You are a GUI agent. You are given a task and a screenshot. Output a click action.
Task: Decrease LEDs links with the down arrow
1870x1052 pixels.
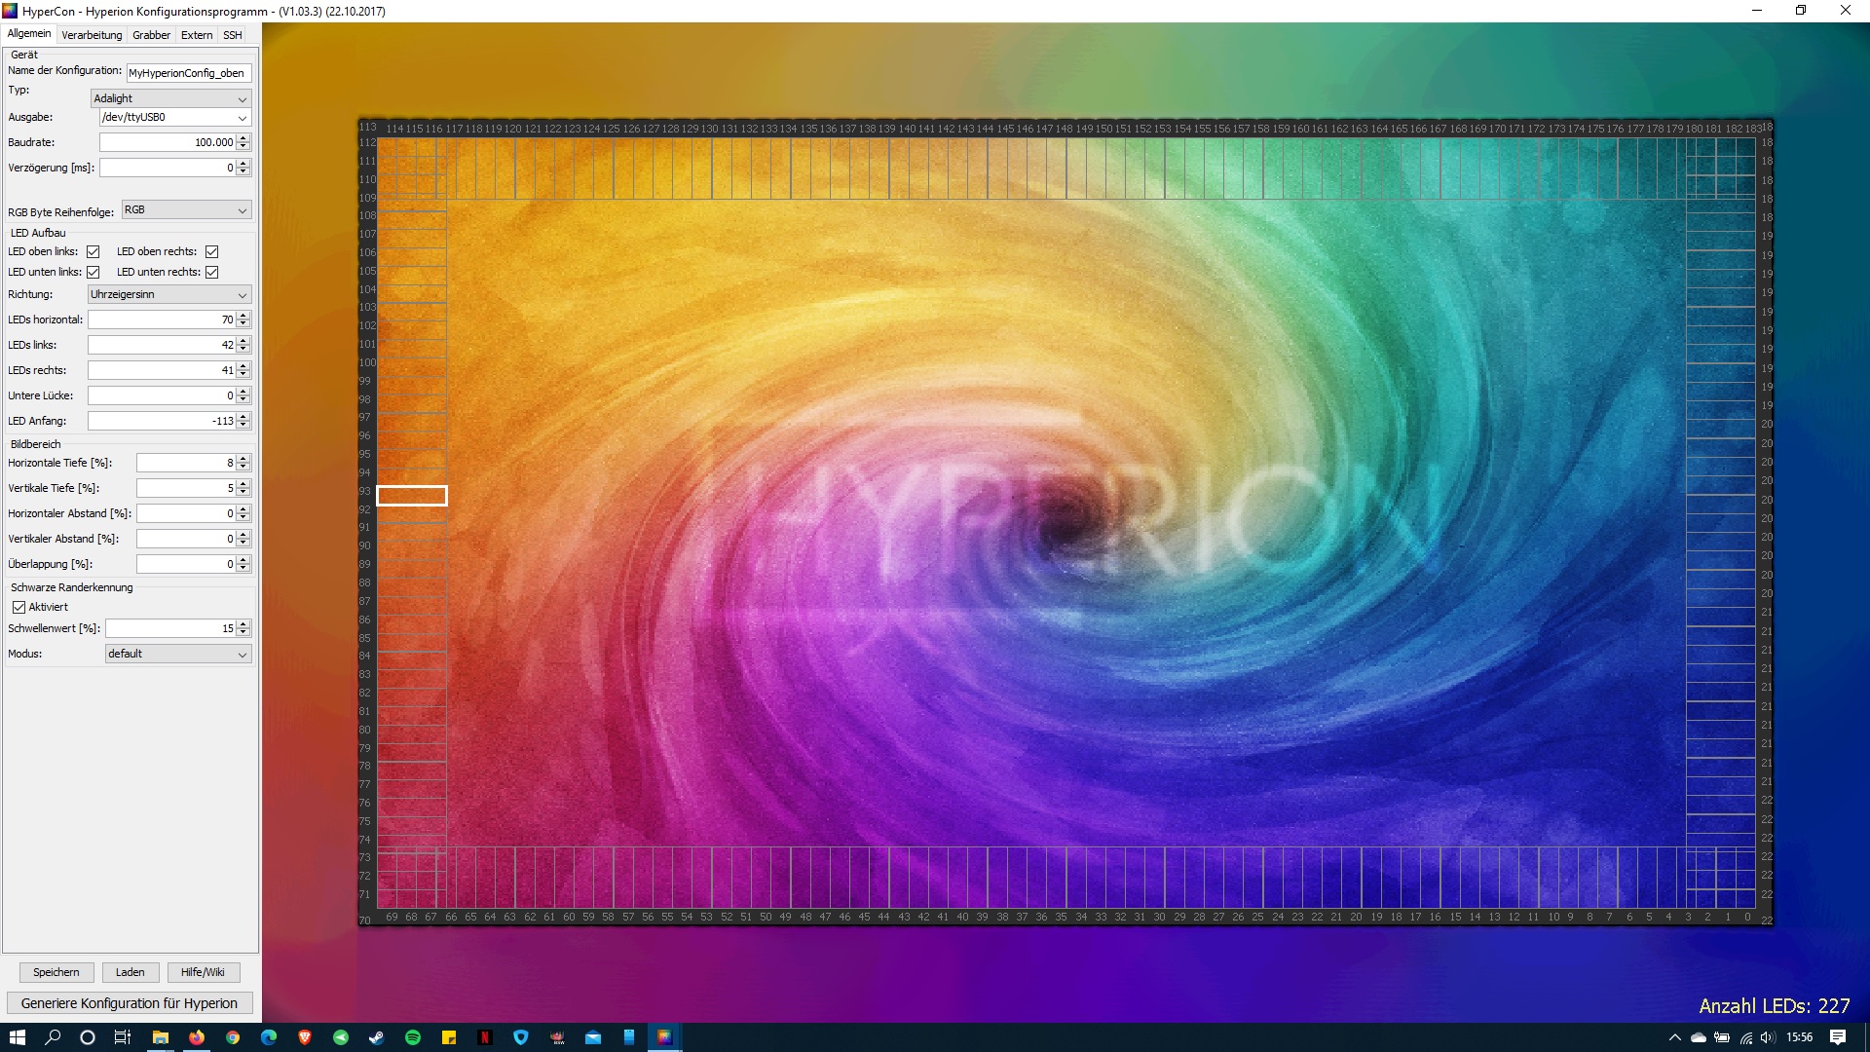coord(243,349)
